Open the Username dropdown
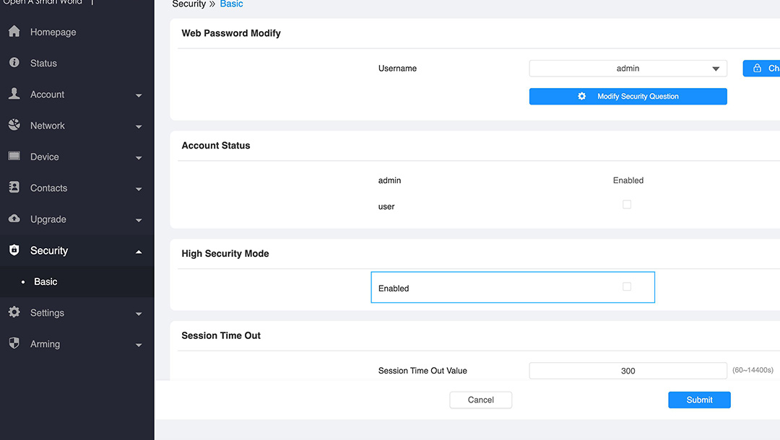Screen dimensions: 780x440 [628, 69]
